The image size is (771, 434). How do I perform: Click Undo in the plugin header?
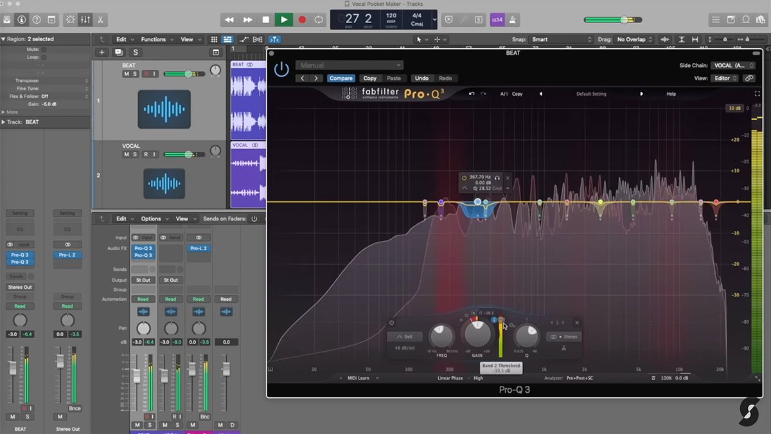[x=421, y=78]
